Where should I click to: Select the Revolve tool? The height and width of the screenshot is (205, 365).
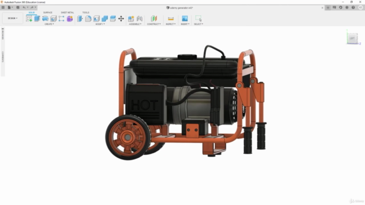(45, 19)
